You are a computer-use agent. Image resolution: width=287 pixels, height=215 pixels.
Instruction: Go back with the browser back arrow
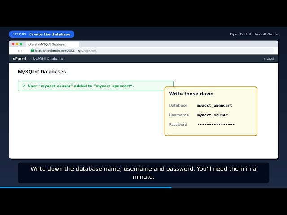(x=18, y=51)
